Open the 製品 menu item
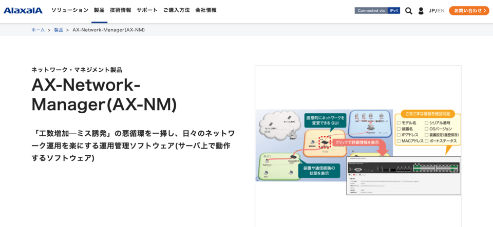 [99, 10]
